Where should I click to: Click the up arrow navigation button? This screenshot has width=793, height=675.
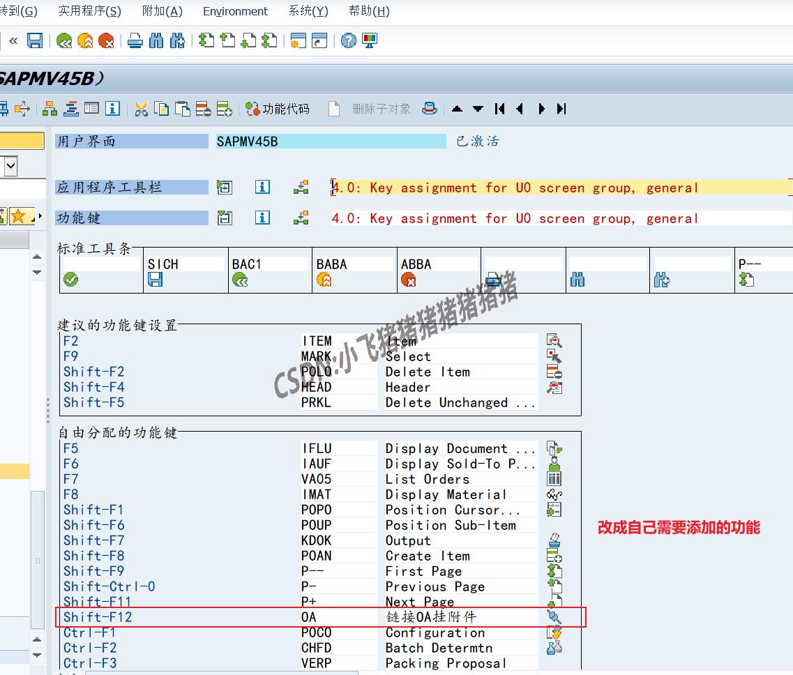[458, 109]
